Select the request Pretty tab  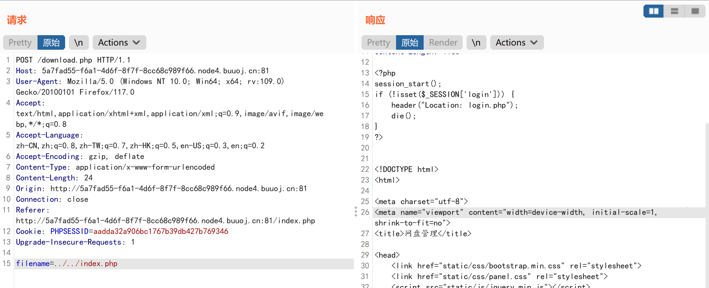tap(20, 42)
